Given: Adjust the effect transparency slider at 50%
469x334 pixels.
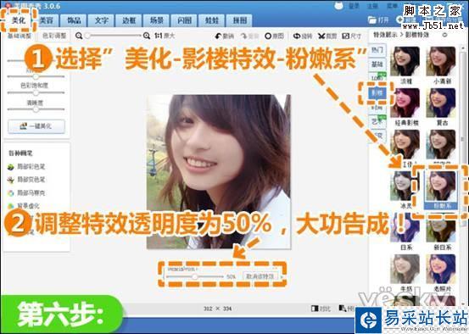Looking at the screenshot, I should 195,276.
